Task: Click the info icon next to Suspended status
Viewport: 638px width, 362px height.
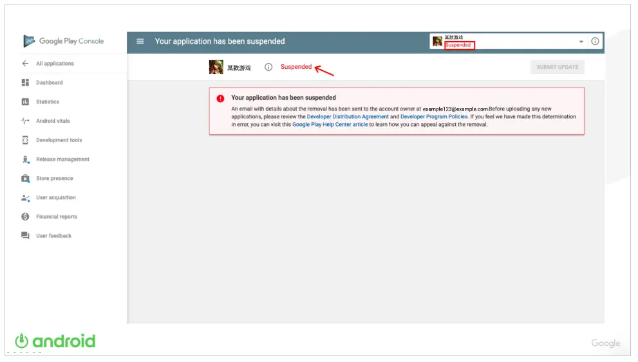Action: pos(268,67)
